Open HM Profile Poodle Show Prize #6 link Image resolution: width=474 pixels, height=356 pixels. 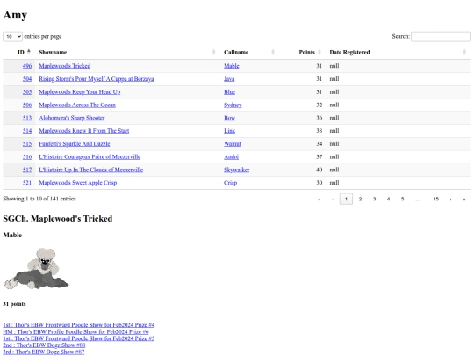click(75, 331)
